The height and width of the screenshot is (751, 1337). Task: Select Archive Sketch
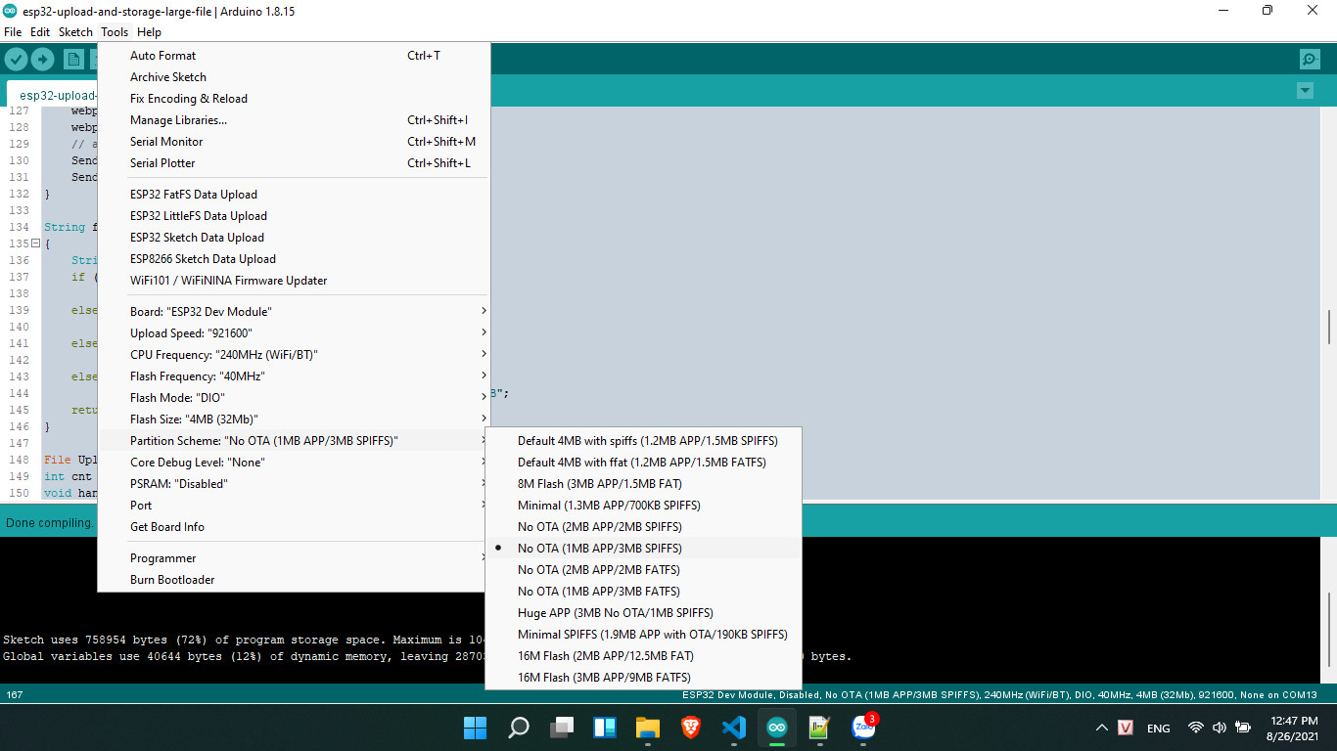294,77
